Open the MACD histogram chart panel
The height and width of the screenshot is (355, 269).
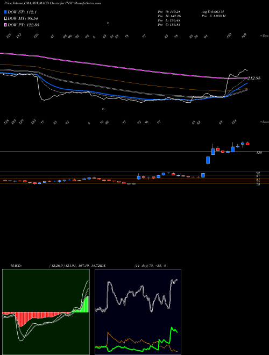click(x=46, y=312)
